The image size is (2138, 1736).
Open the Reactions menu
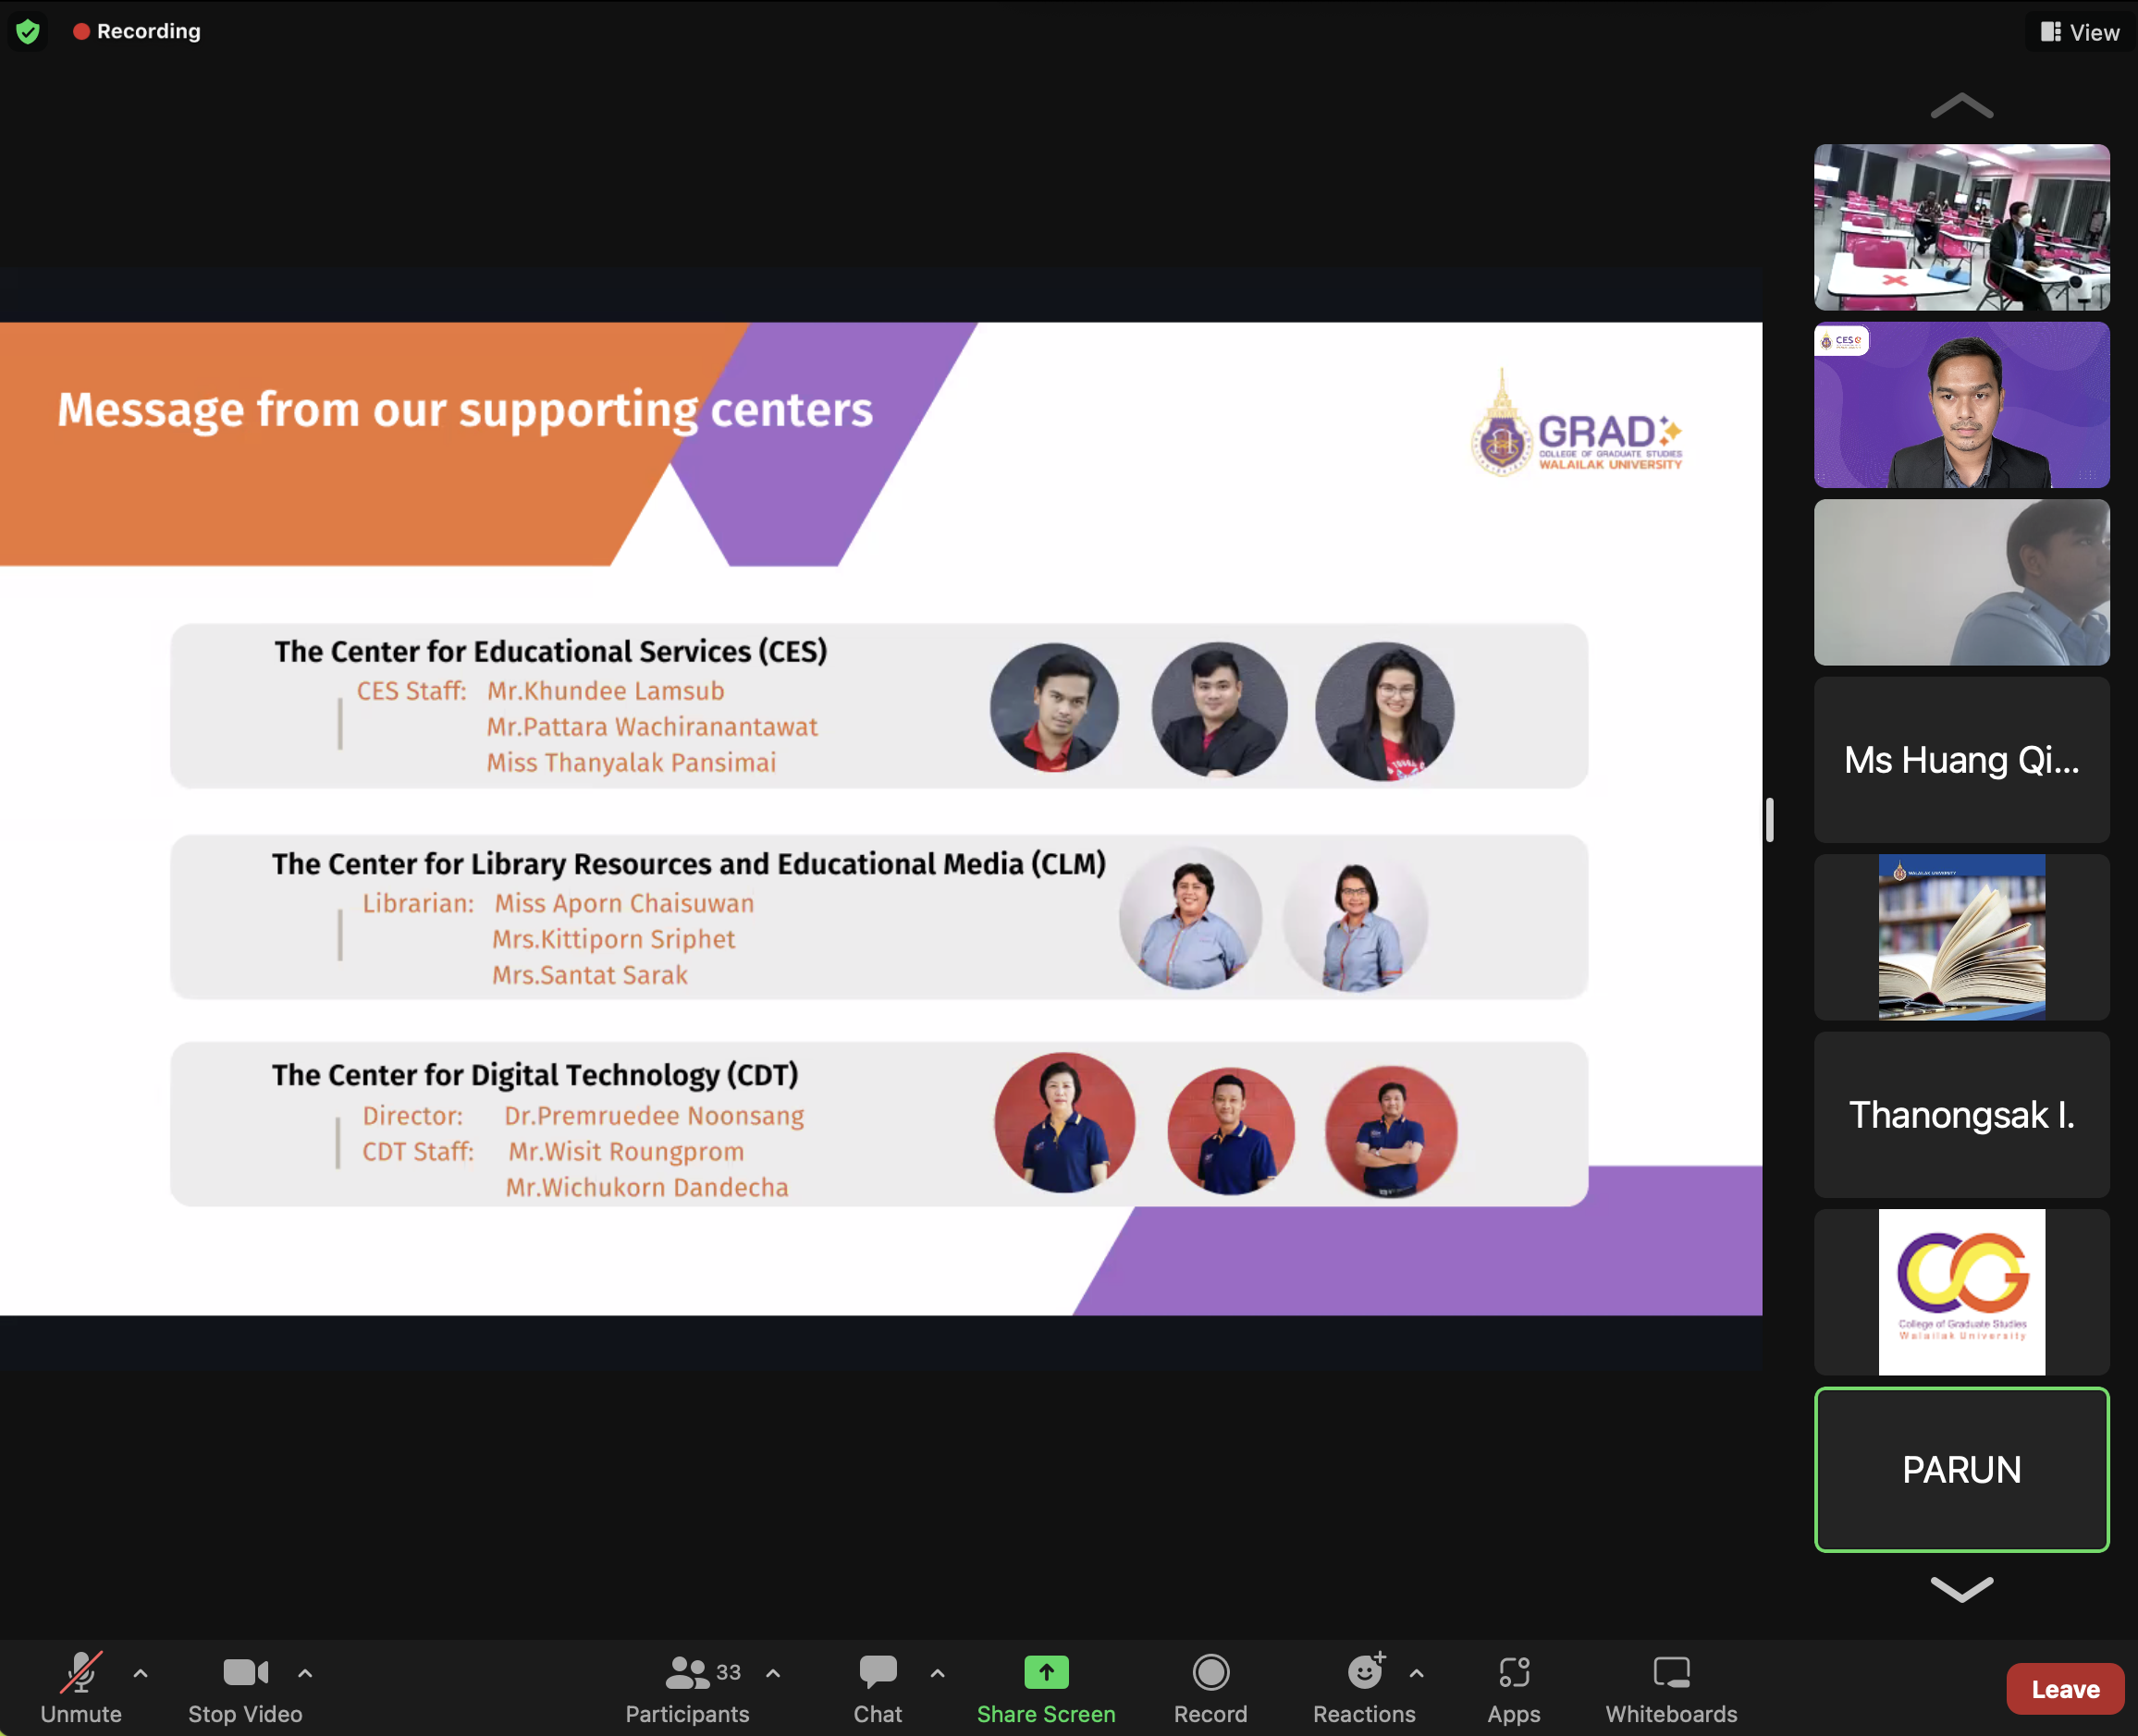(x=1364, y=1688)
